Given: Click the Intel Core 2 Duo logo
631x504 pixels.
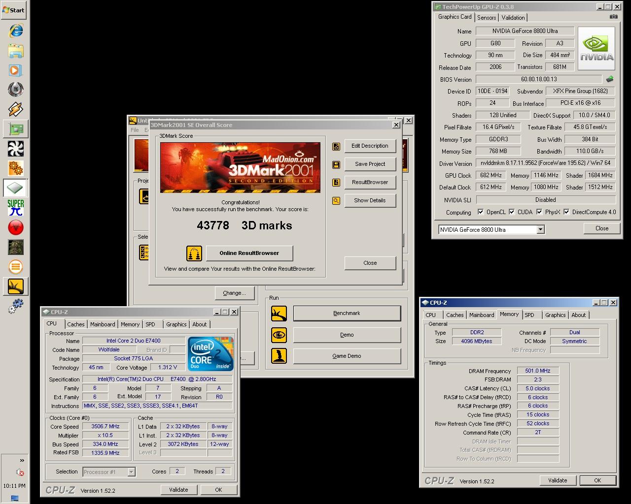Looking at the screenshot, I should 210,354.
